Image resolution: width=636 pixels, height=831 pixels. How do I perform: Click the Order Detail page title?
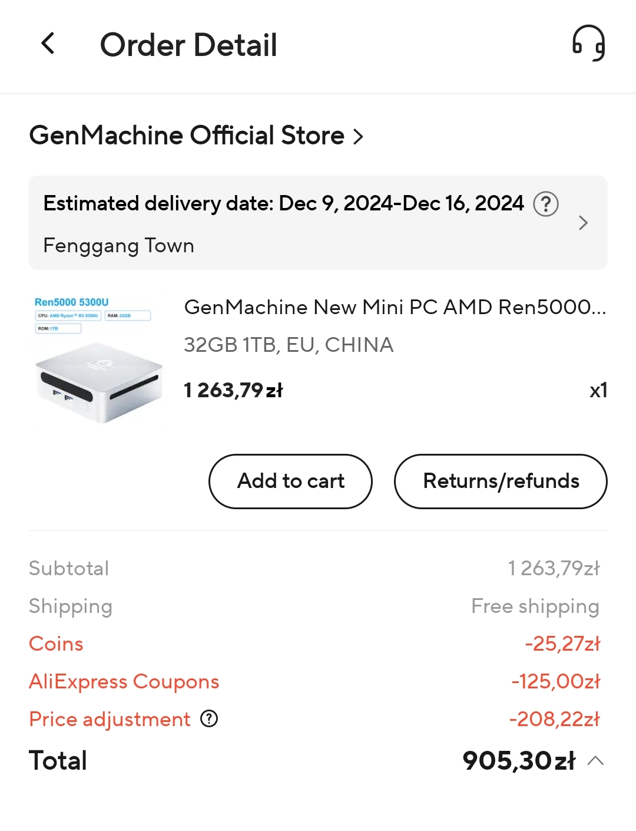pyautogui.click(x=188, y=45)
